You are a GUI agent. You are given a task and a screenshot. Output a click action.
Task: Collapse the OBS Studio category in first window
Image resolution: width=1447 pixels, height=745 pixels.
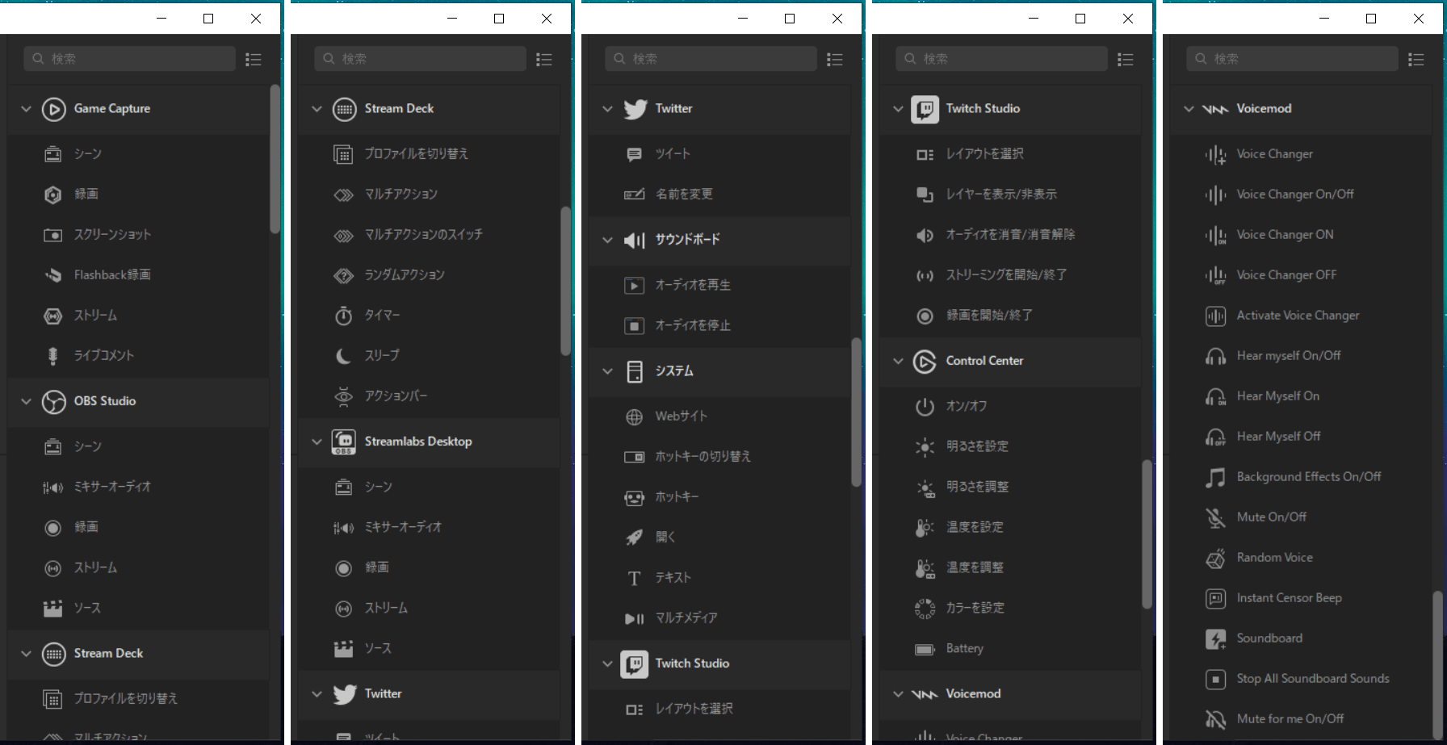pyautogui.click(x=26, y=401)
